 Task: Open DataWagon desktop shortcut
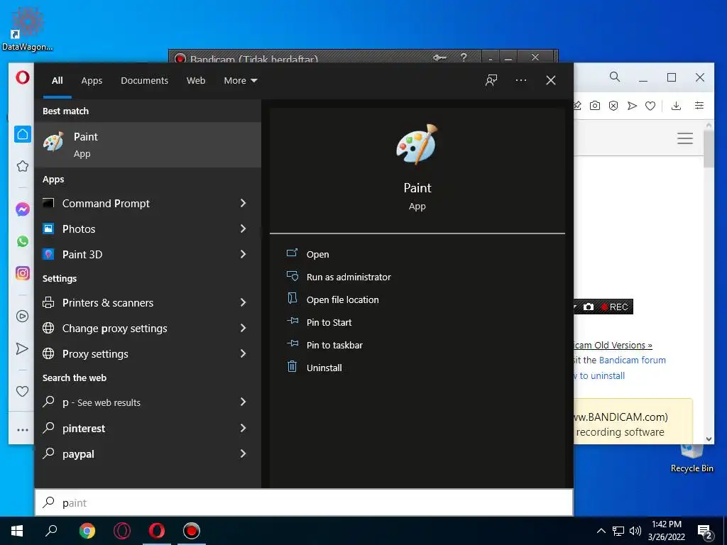(x=27, y=28)
